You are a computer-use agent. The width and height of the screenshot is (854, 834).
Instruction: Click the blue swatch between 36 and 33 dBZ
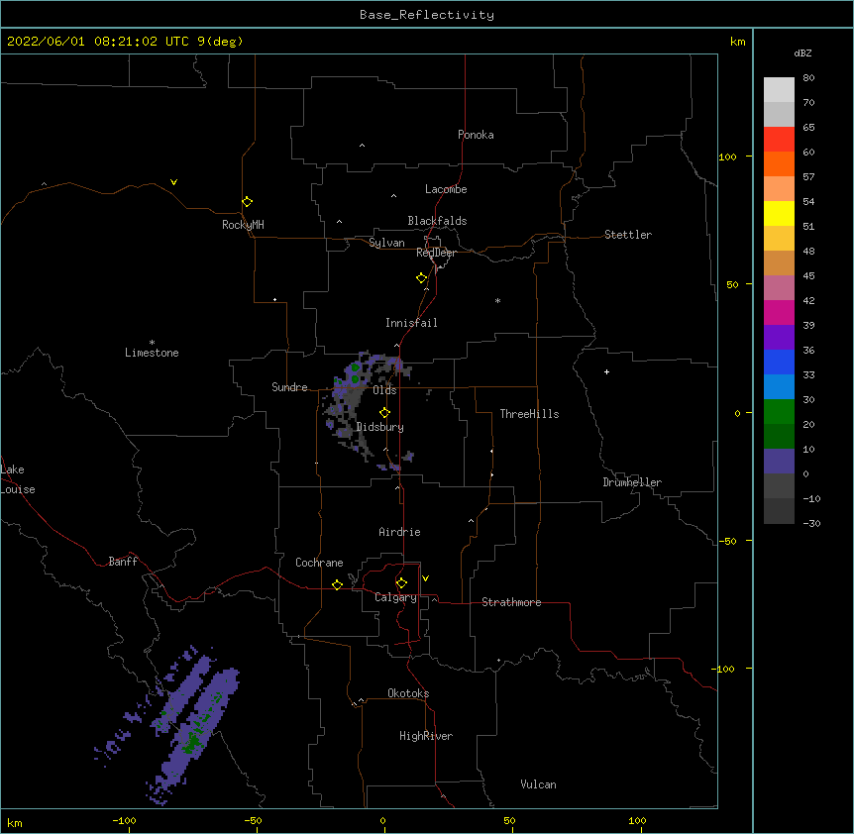[779, 362]
